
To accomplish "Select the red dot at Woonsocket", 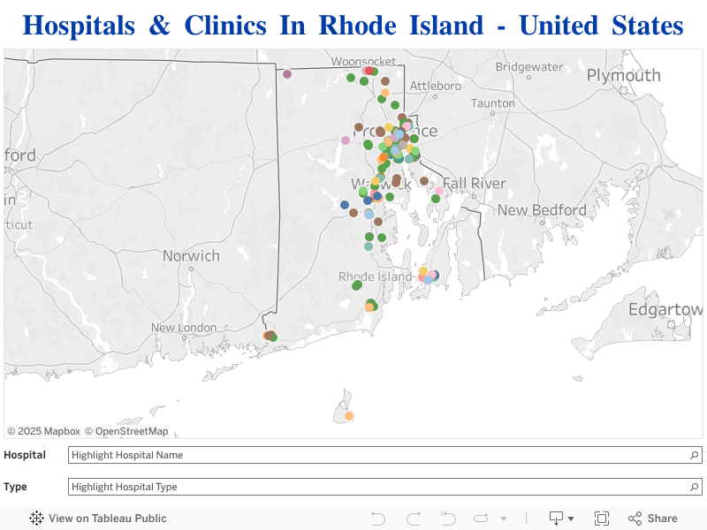I will pos(369,71).
